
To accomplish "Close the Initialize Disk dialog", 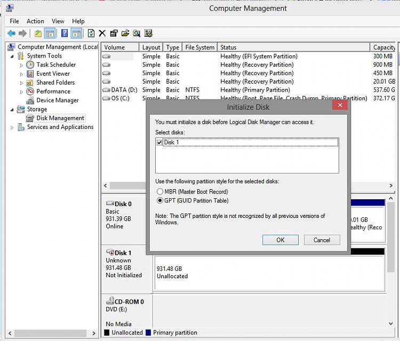I will [x=340, y=105].
